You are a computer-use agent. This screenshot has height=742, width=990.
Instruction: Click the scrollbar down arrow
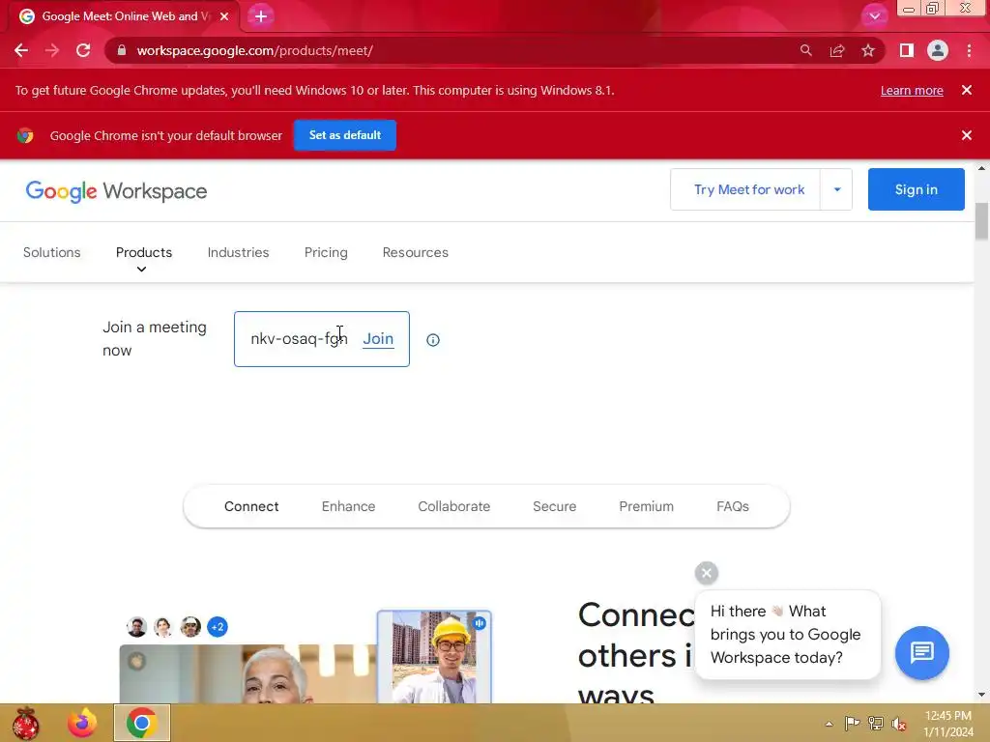pos(981,696)
